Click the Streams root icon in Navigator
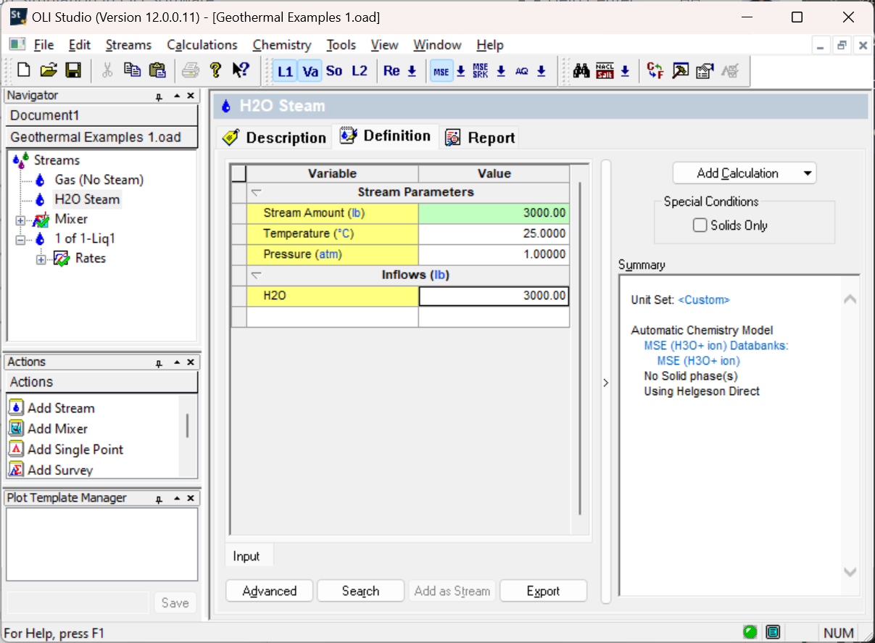This screenshot has width=875, height=643. [x=21, y=159]
